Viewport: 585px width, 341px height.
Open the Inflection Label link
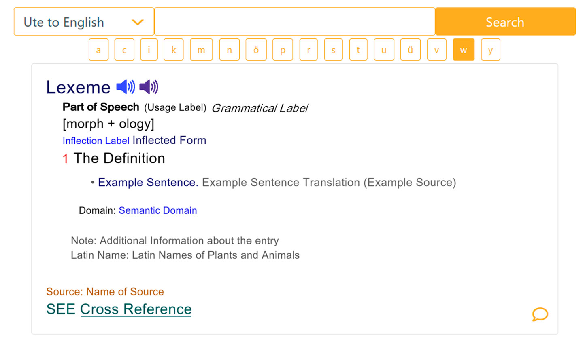coord(96,141)
